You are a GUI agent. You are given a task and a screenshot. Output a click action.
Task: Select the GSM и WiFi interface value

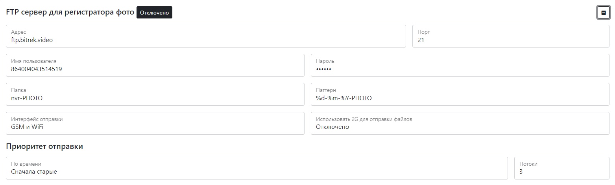point(28,127)
